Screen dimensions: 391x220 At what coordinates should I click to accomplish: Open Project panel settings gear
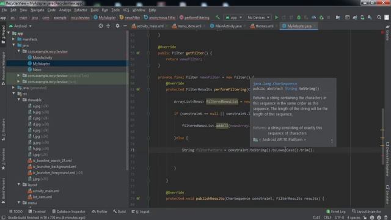point(117,26)
